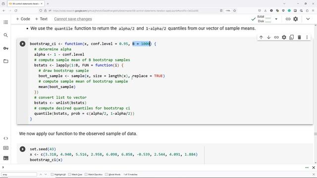Enable Match Diacritics in the find bar
This screenshot has width=317, height=178.
click(94, 175)
